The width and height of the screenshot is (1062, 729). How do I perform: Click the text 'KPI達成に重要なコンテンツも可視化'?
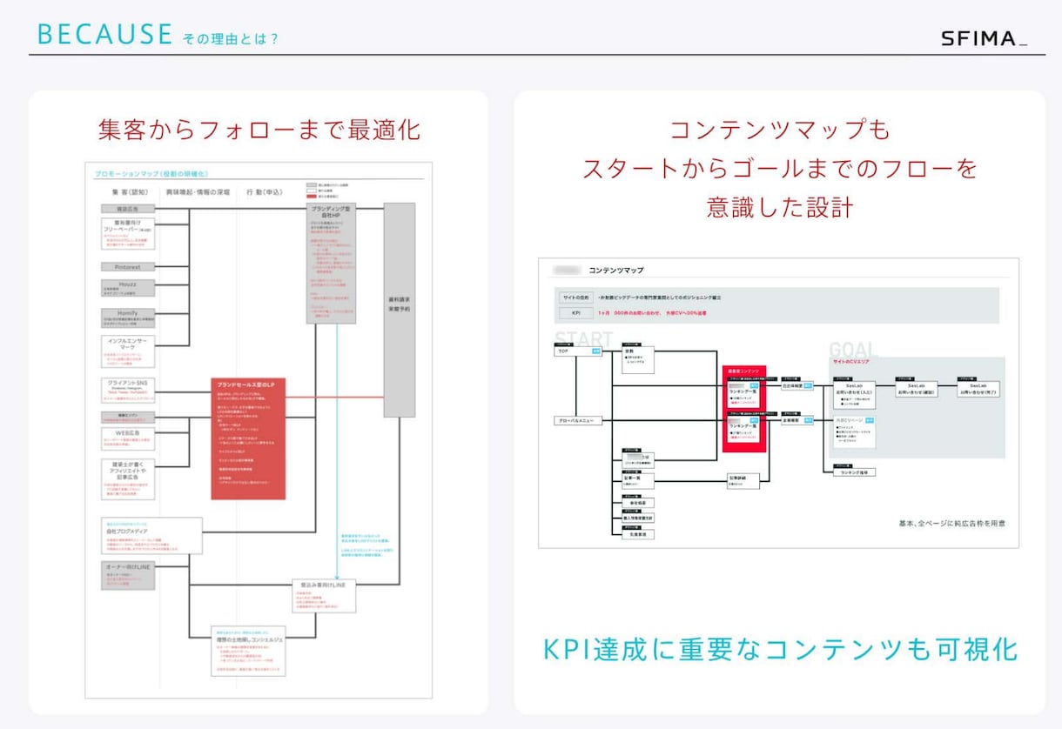780,649
